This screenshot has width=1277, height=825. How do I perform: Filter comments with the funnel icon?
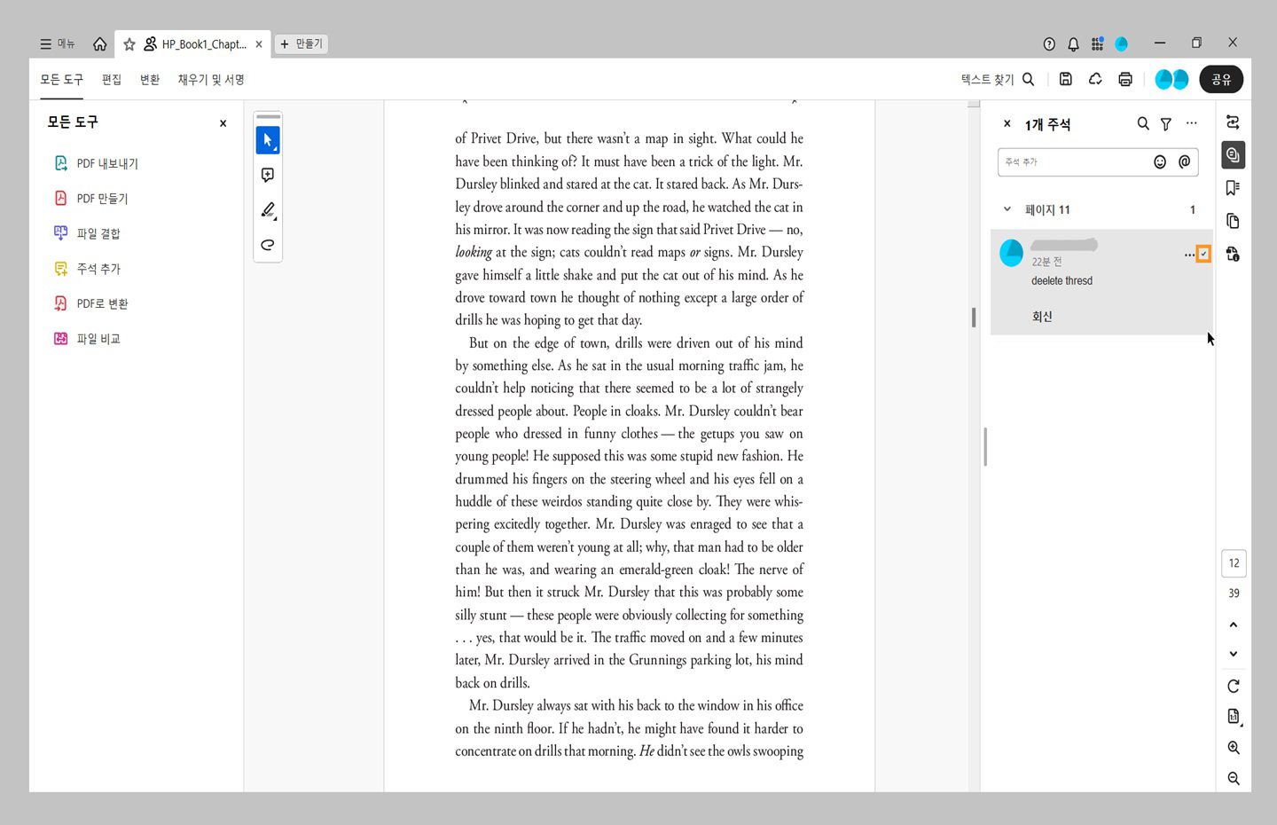click(1166, 124)
